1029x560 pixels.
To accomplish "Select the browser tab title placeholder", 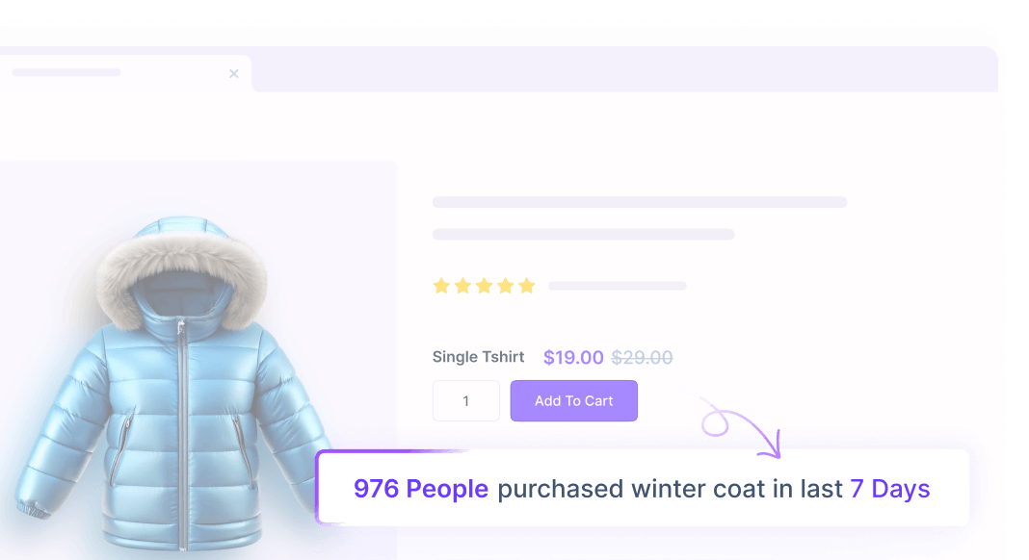I will tap(66, 72).
